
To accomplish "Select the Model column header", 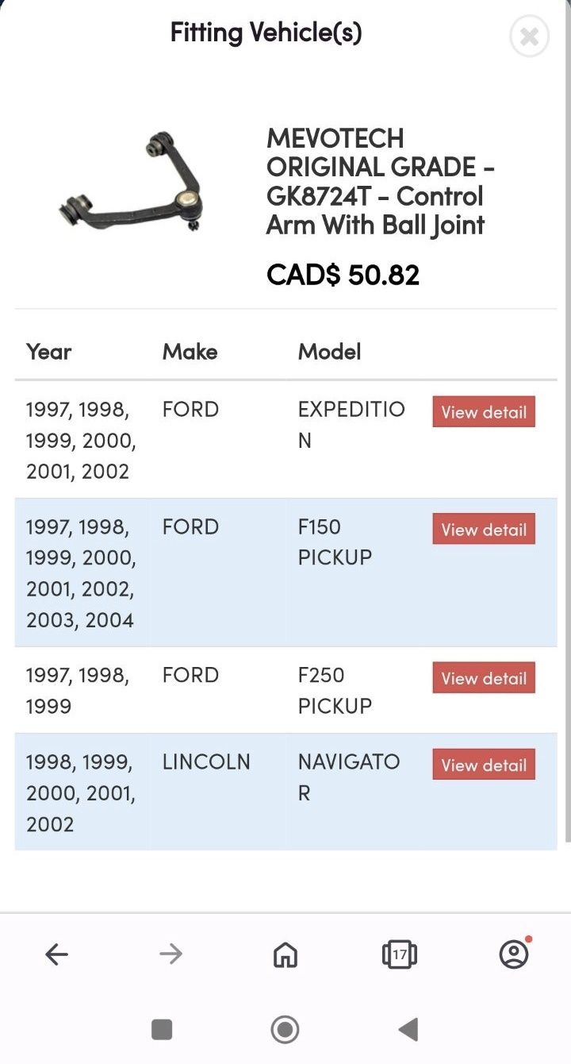I will (329, 352).
